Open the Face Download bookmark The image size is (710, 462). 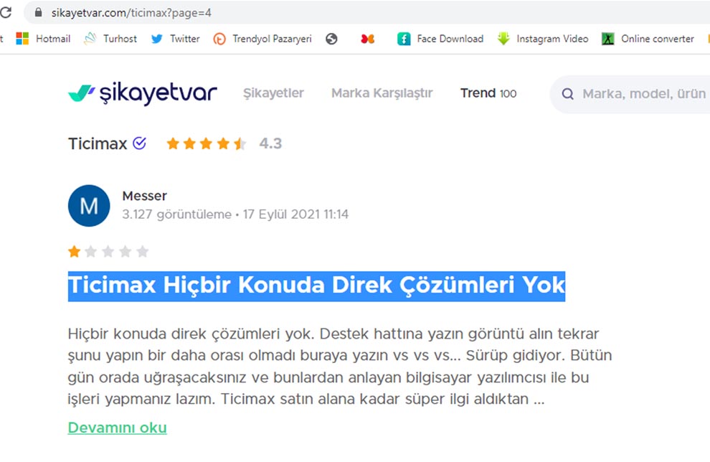[x=440, y=39]
